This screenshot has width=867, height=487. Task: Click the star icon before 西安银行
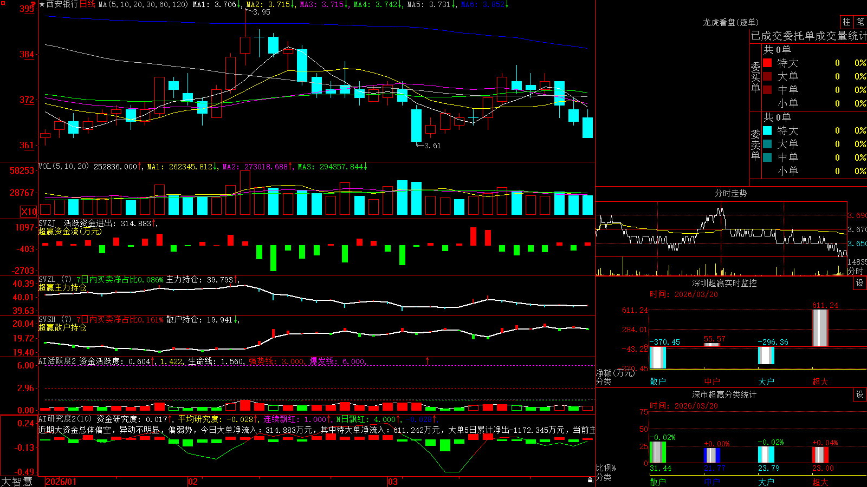click(x=42, y=4)
